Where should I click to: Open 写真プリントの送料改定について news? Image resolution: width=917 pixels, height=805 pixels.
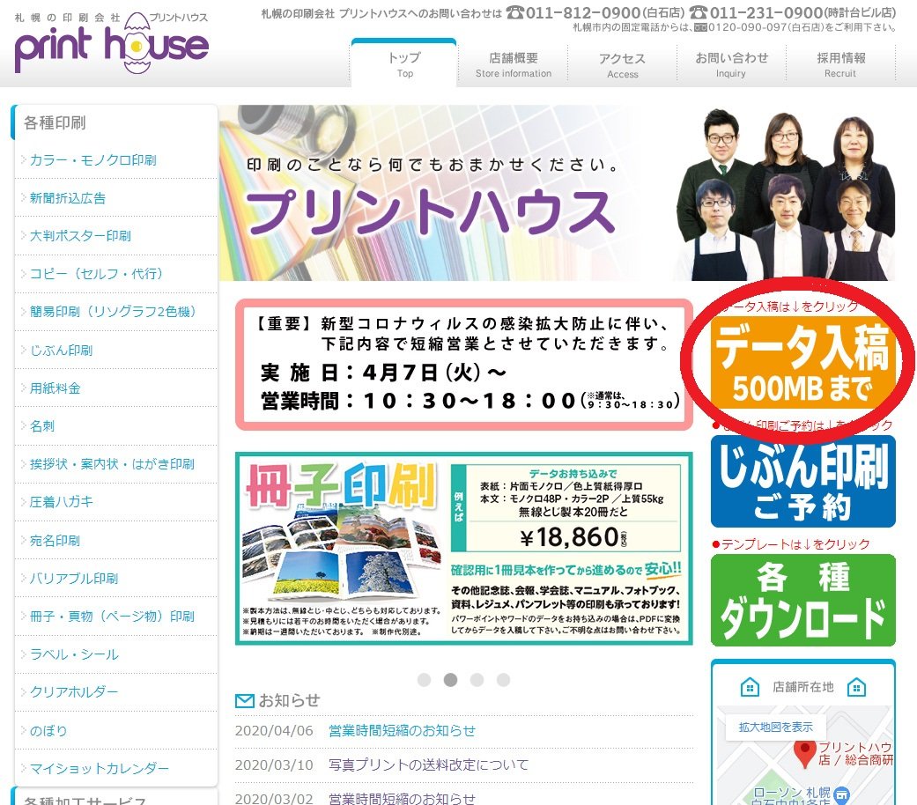pos(428,764)
